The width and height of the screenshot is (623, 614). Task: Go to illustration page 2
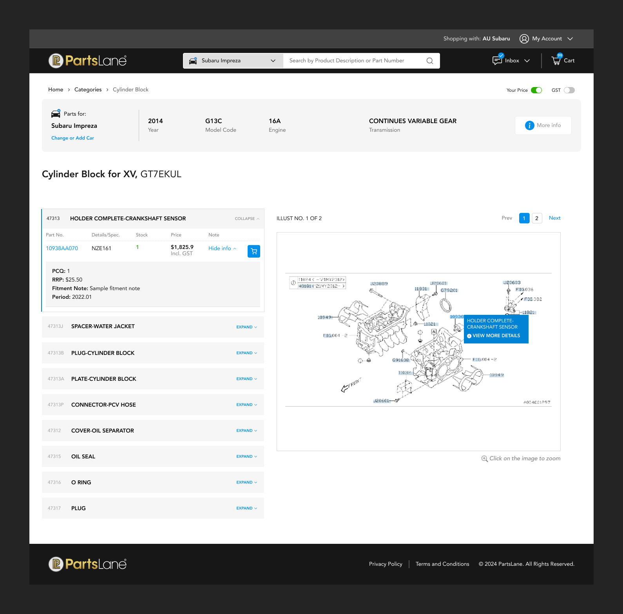537,218
